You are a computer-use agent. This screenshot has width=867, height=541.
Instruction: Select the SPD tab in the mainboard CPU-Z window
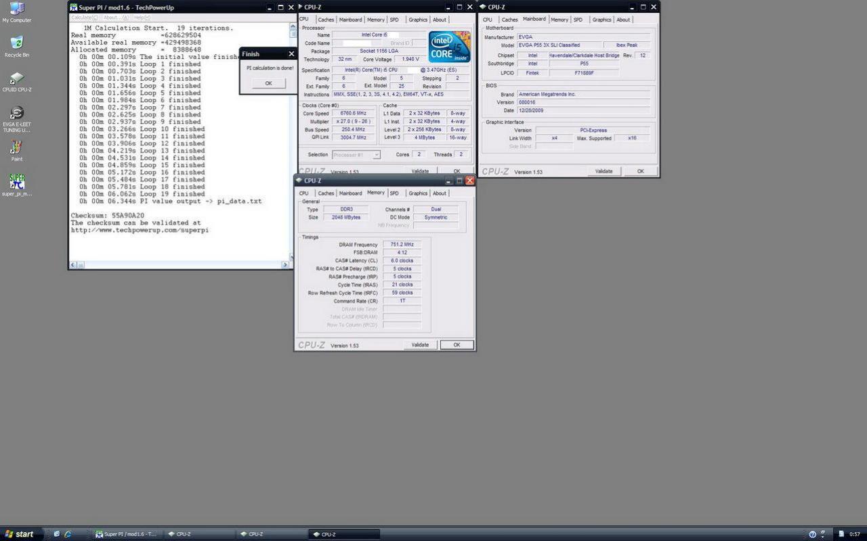(x=578, y=20)
